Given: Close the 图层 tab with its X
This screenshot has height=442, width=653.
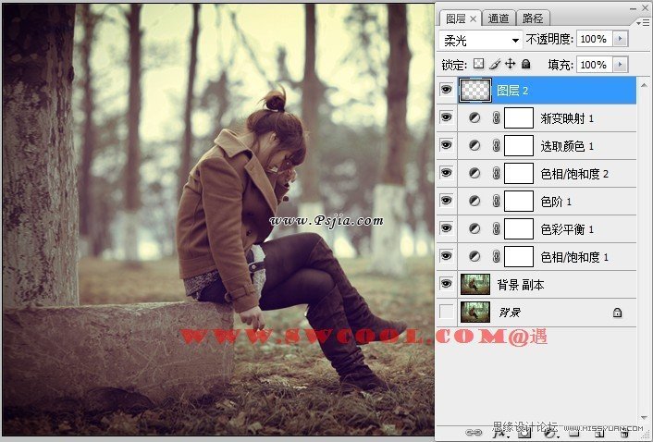Looking at the screenshot, I should click(473, 18).
